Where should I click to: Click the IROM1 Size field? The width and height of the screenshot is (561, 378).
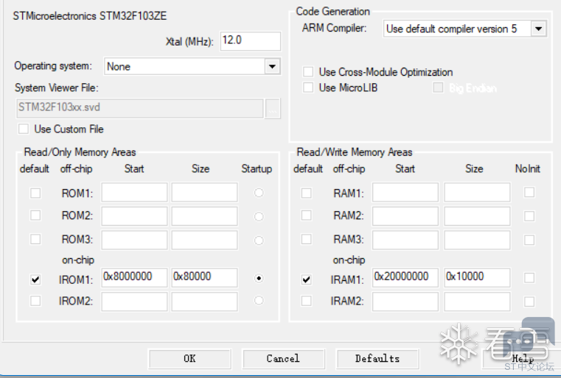pos(204,278)
